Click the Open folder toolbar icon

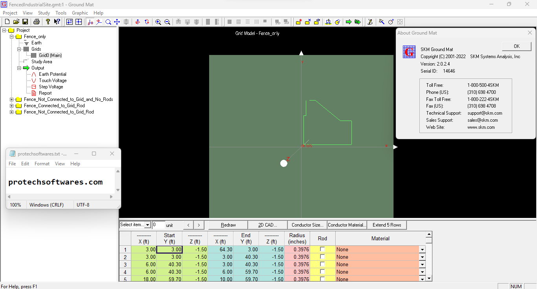[x=16, y=22]
